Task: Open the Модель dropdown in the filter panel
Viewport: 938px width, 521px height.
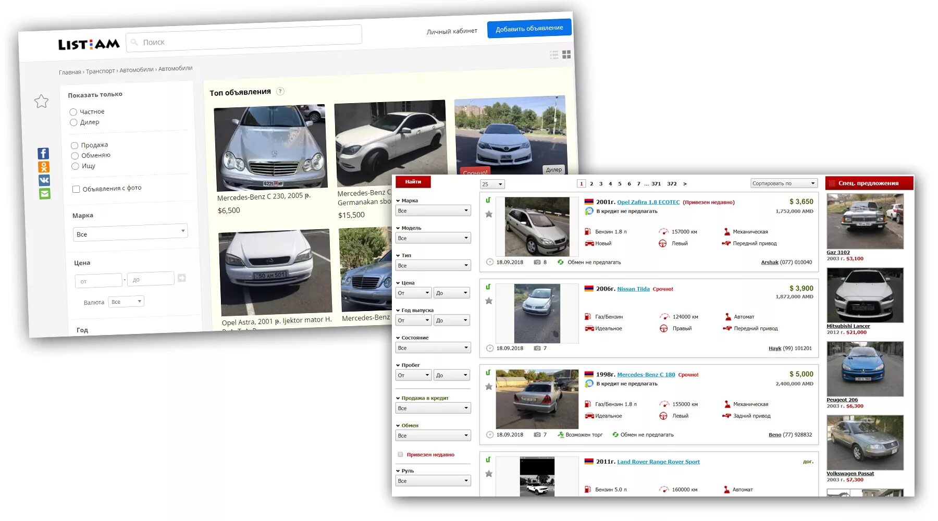Action: 433,238
